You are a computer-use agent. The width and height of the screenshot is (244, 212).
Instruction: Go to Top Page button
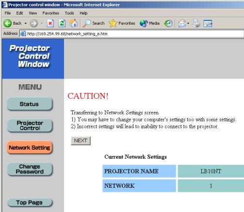click(x=30, y=202)
